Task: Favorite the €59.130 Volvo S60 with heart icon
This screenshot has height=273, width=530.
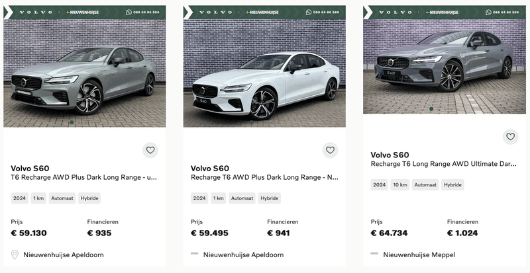Action: [150, 150]
